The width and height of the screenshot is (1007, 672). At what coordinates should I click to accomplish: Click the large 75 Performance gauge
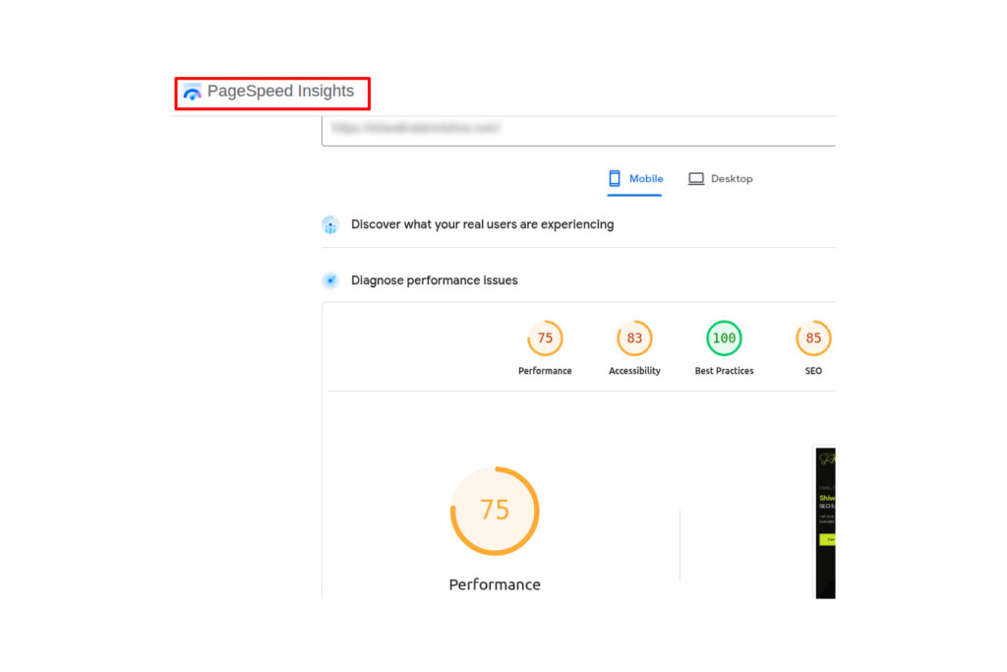(x=495, y=511)
